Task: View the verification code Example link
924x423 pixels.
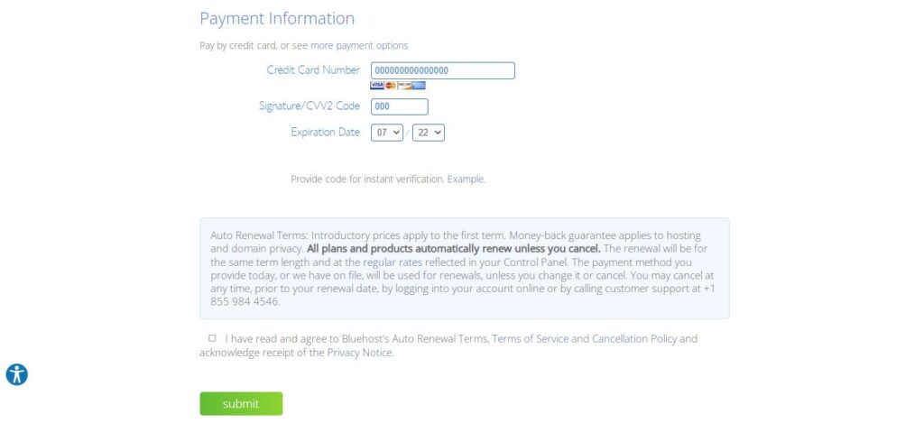Action: coord(467,179)
